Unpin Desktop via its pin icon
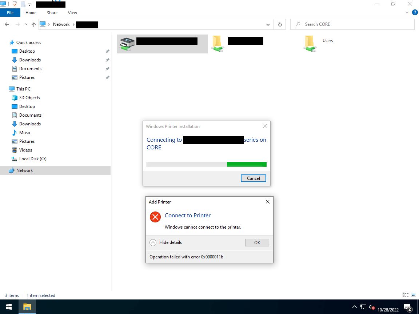Viewport: 419px width, 314px height. (107, 51)
